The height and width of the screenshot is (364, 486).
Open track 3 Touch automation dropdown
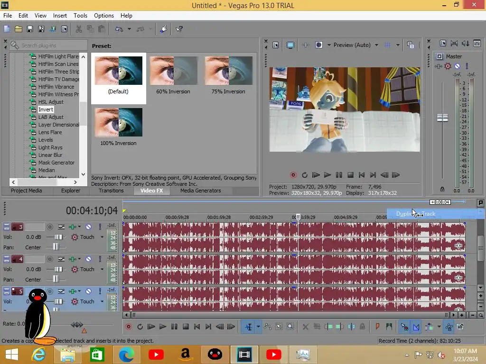point(102,237)
